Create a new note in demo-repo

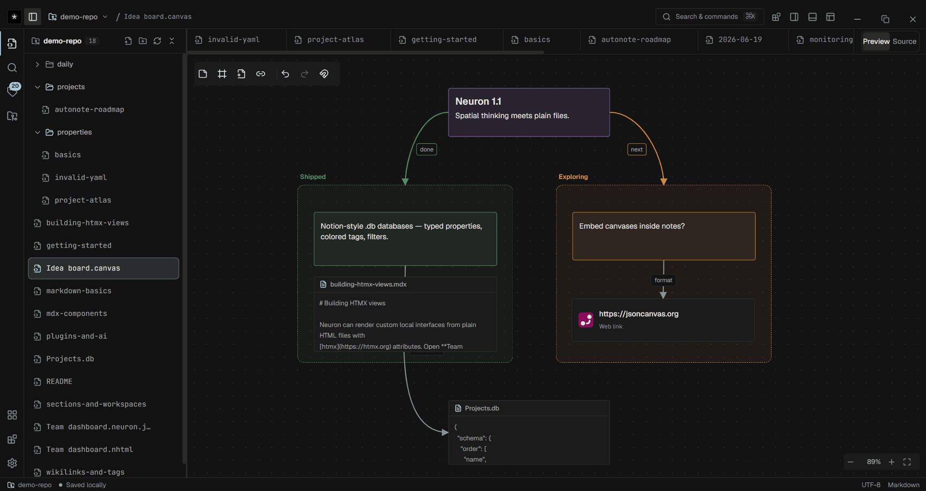pyautogui.click(x=128, y=41)
